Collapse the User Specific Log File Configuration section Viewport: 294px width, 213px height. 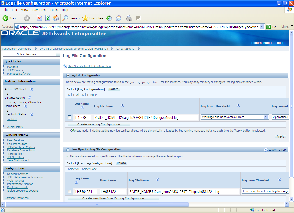(x=68, y=150)
